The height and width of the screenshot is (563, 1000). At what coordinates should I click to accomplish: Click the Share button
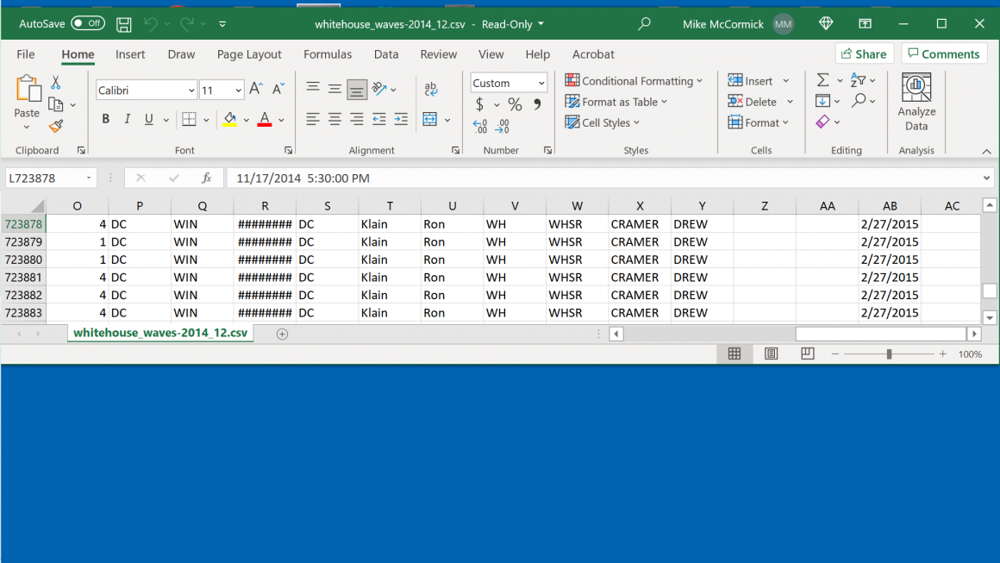[x=864, y=53]
